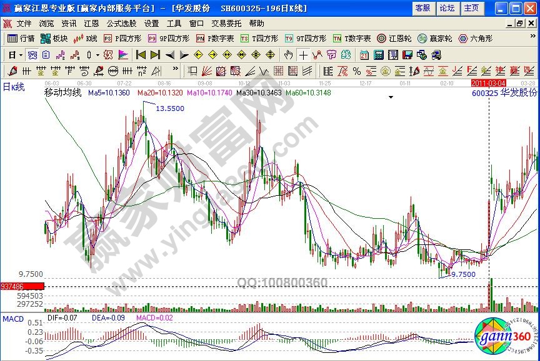
Task: Click the yellow diamond move-left icon
Action: click(x=198, y=55)
